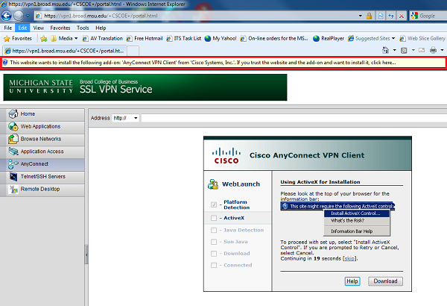Image resolution: width=447 pixels, height=306 pixels.
Task: Click the Print icon
Action: (x=433, y=50)
